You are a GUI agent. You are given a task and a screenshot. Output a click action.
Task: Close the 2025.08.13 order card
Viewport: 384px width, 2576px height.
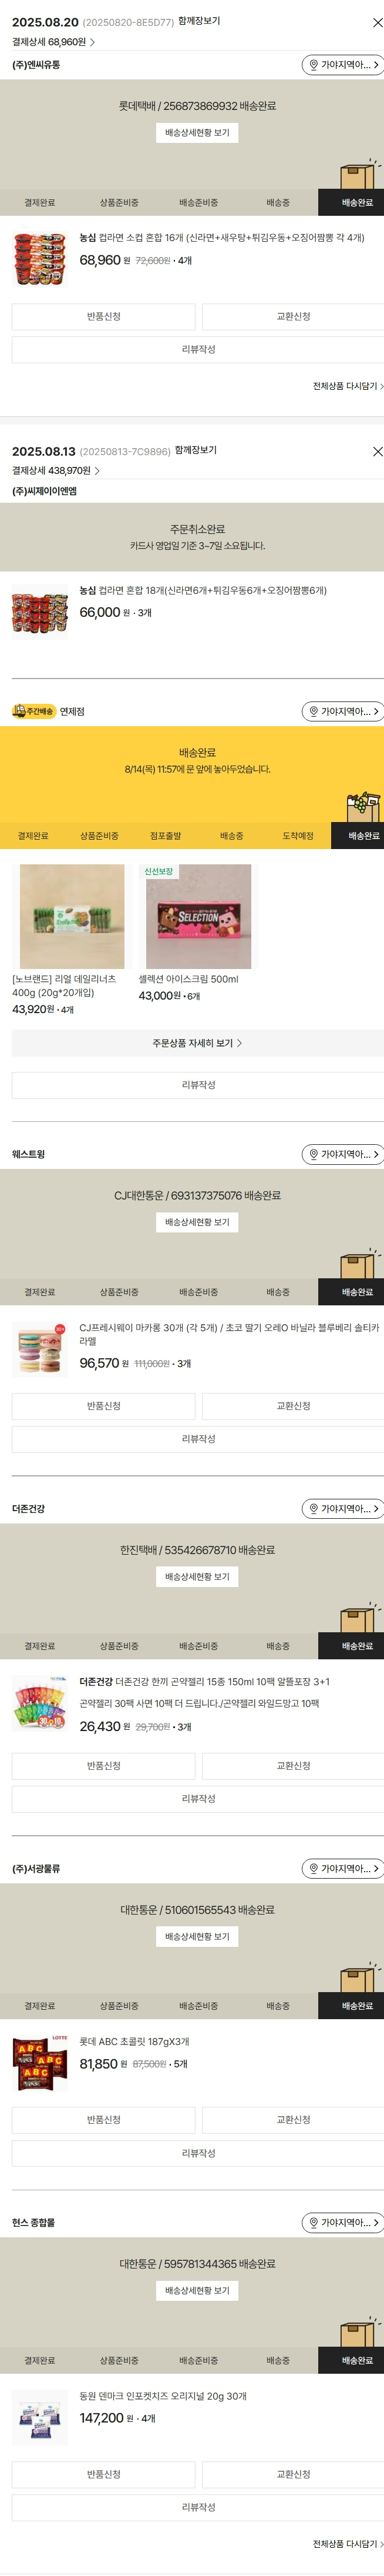point(377,452)
